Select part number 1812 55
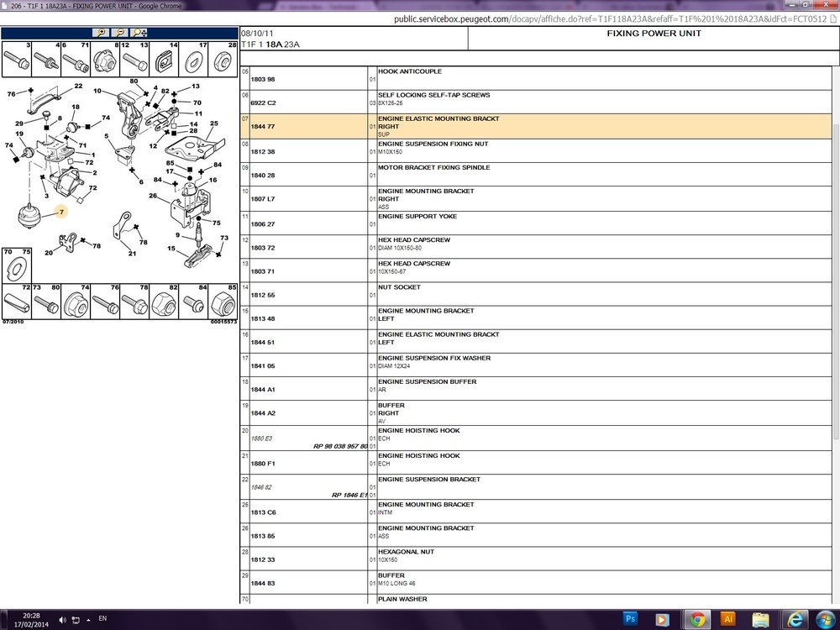Screen dimensions: 840x630 click(262, 295)
